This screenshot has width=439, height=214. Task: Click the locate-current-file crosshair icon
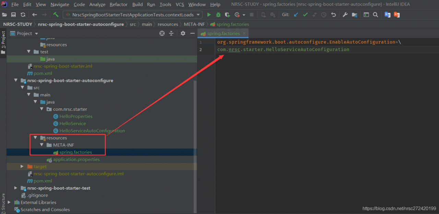[162, 33]
